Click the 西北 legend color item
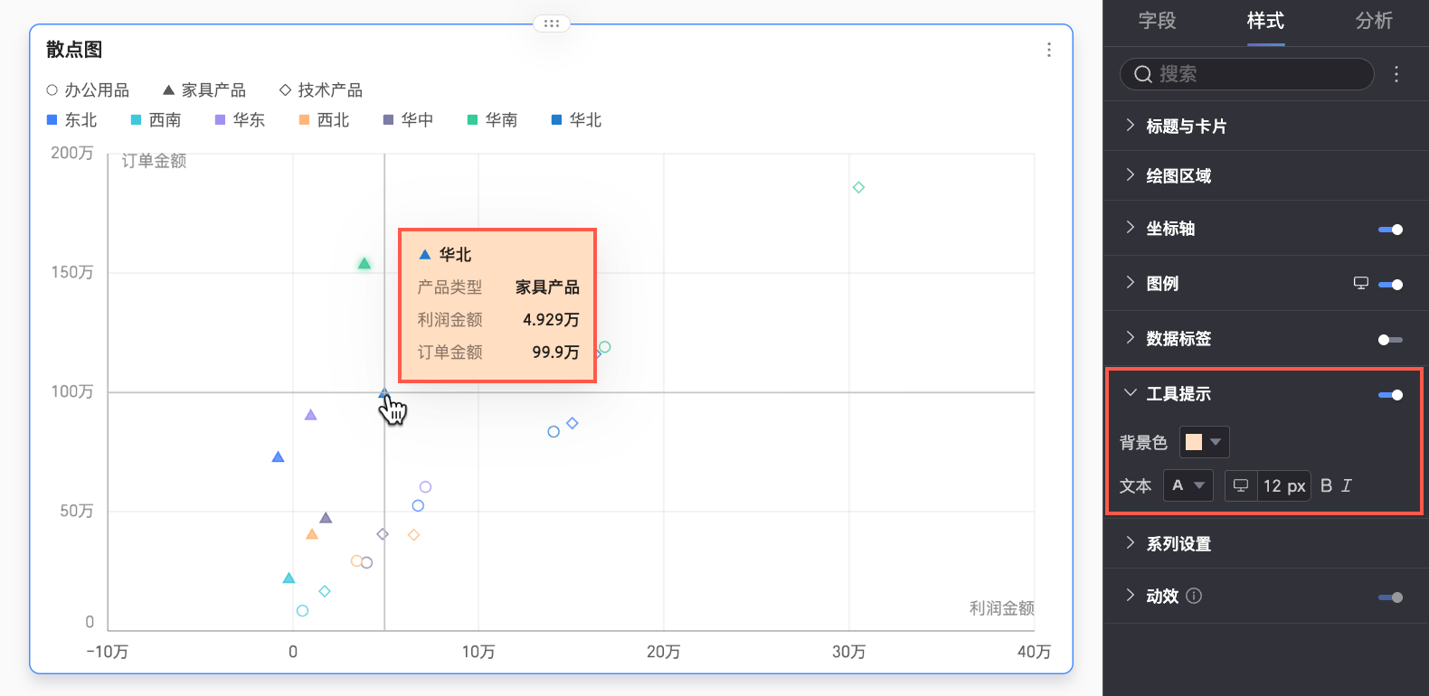The height and width of the screenshot is (696, 1429). [x=324, y=120]
